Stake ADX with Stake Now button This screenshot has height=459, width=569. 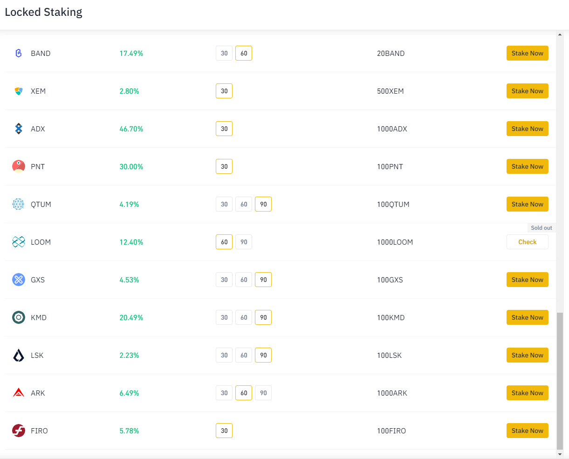[528, 129]
